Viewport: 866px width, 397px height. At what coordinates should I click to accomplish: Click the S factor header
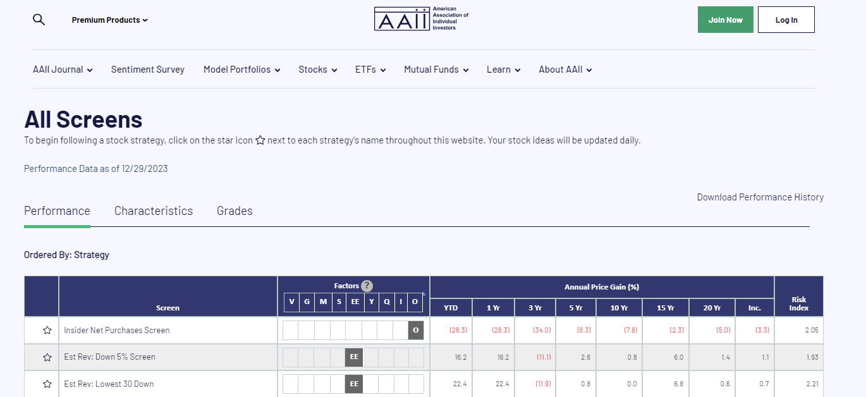tap(339, 302)
